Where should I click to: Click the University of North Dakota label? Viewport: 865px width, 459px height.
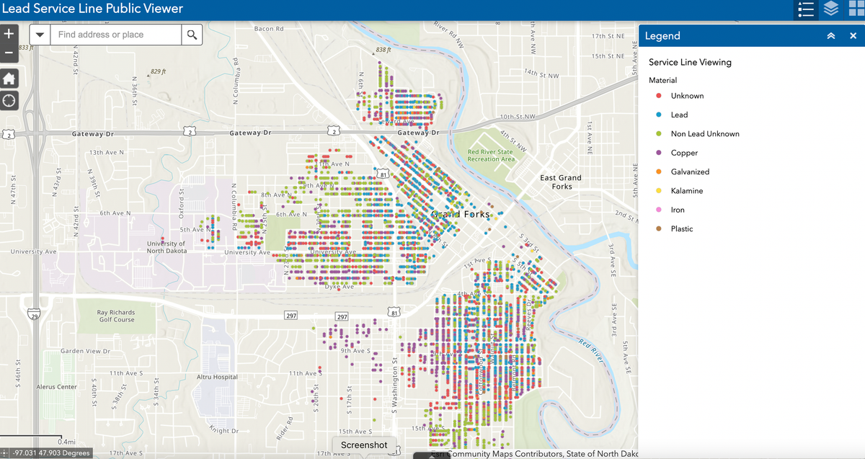point(166,247)
